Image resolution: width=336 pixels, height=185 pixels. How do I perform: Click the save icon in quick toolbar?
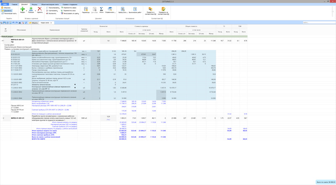(4, 23)
